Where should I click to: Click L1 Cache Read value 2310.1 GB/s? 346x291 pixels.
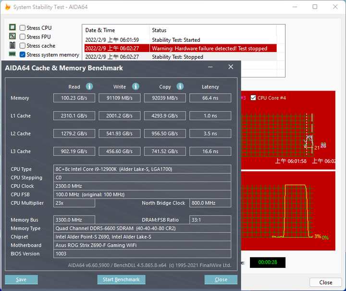74,116
